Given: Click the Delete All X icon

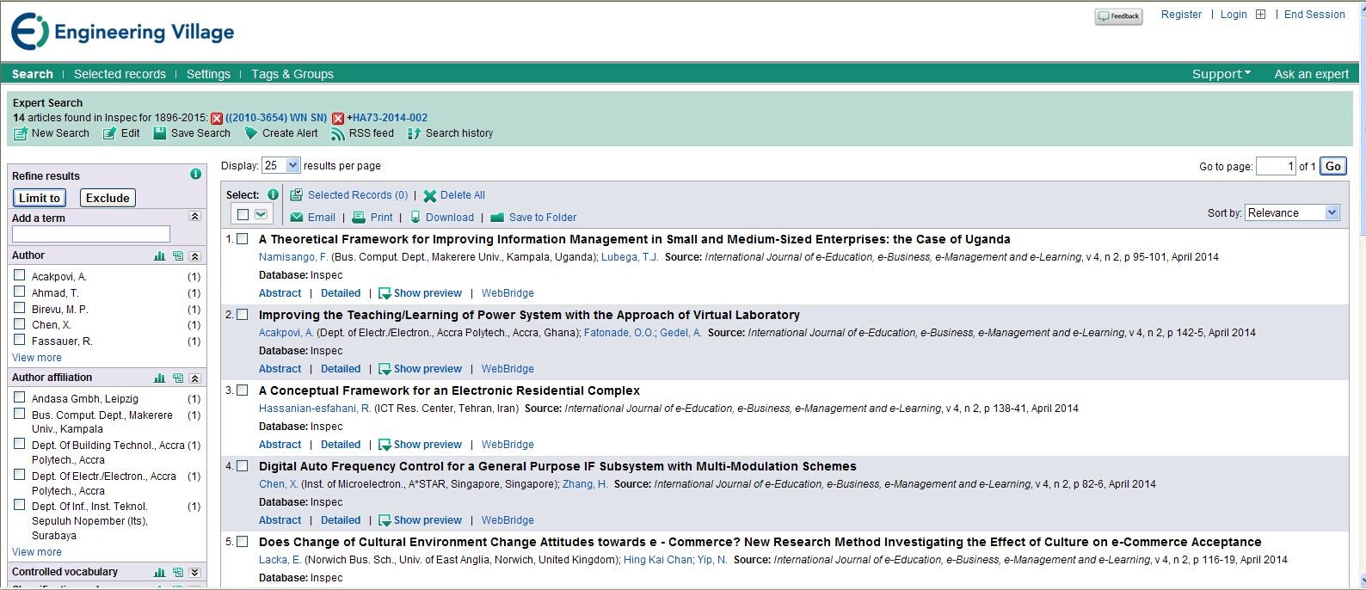Looking at the screenshot, I should coord(429,196).
